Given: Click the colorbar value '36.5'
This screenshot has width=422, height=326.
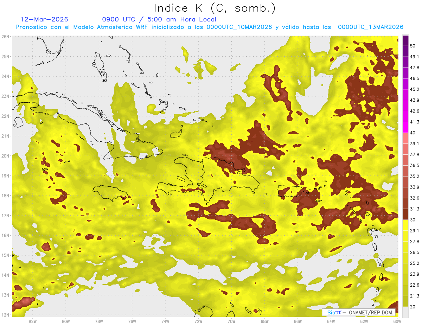Looking at the screenshot, I should tap(415, 165).
